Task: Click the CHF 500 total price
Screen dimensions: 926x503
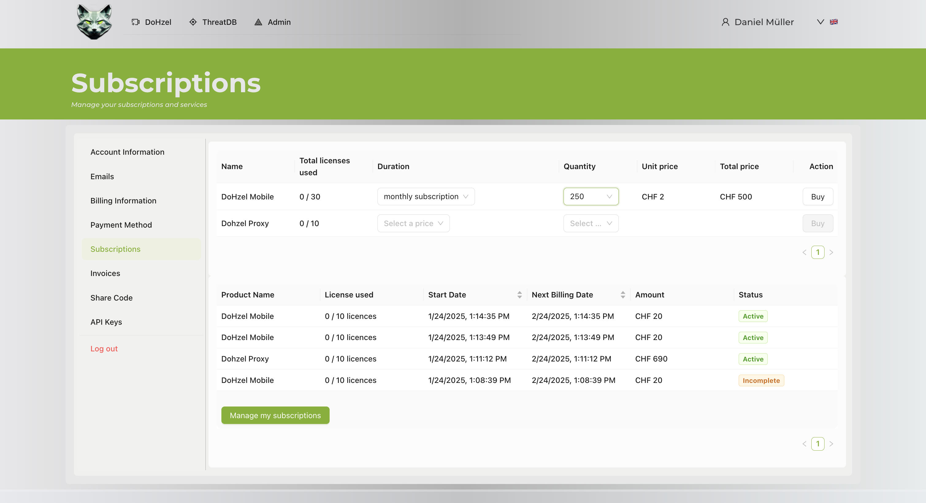Action: point(736,196)
